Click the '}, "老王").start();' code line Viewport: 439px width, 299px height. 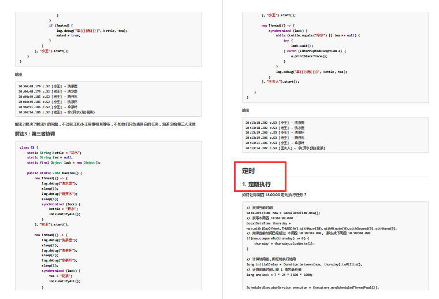tap(51, 224)
